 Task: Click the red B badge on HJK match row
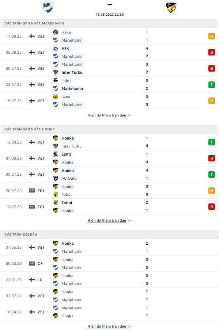pyautogui.click(x=212, y=52)
